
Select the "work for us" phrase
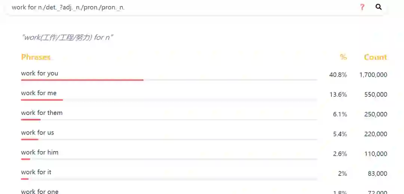click(x=37, y=132)
